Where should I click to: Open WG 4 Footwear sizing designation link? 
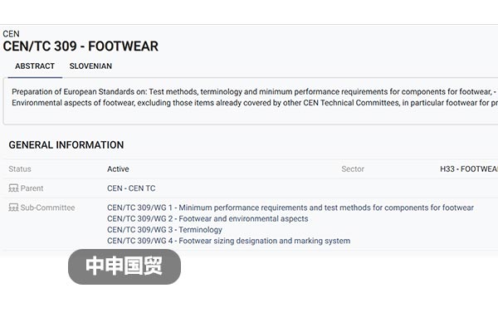click(229, 241)
